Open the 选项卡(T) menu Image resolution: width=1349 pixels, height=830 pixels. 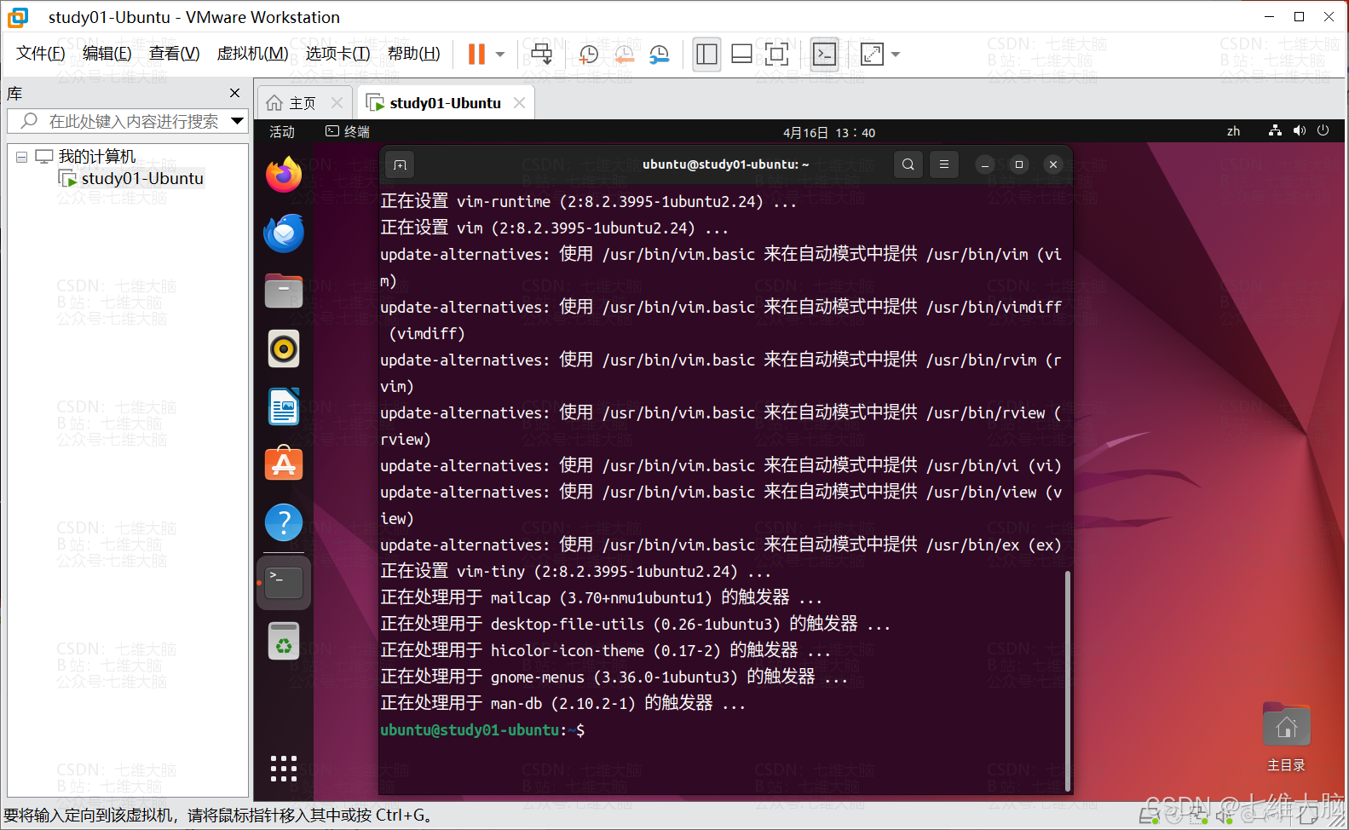point(338,54)
